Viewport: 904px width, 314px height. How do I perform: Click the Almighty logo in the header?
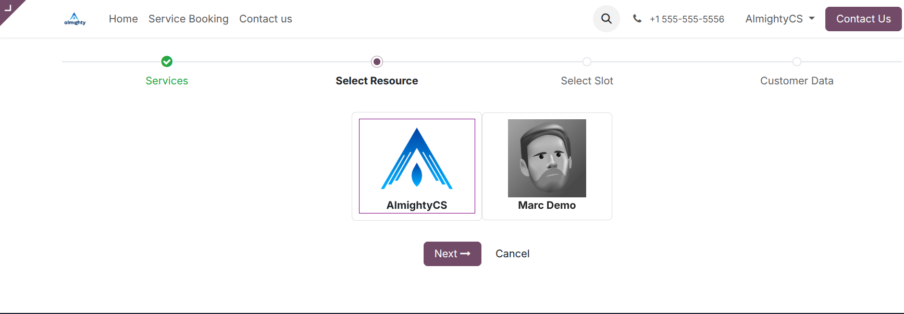click(x=75, y=19)
